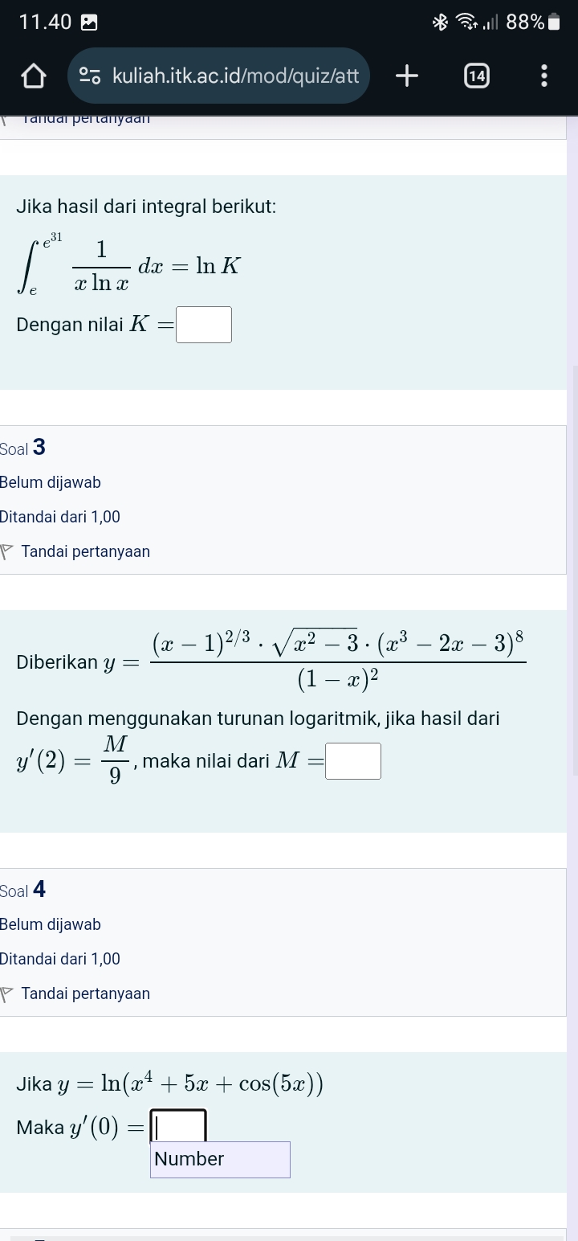Image resolution: width=578 pixels, height=1241 pixels.
Task: Tap the Bluetooth status icon
Action: 441,22
